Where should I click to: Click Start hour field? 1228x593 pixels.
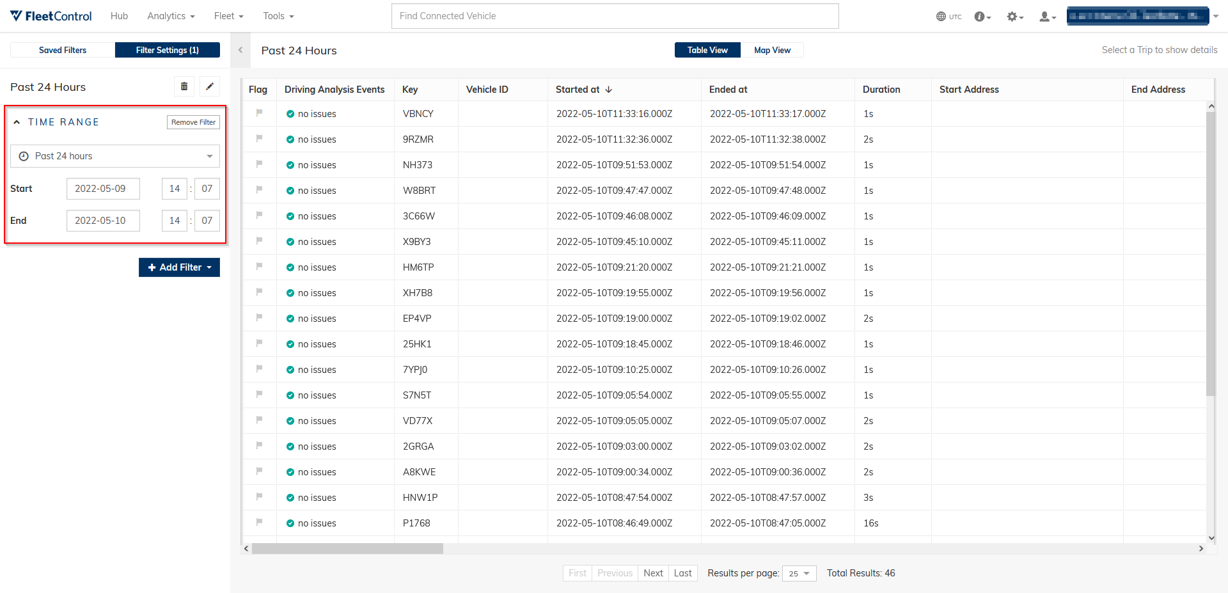pyautogui.click(x=175, y=189)
